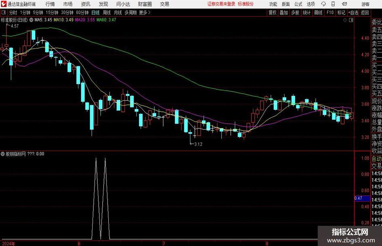
Task: Open the mail envelope icon
Action: tap(344, 4)
